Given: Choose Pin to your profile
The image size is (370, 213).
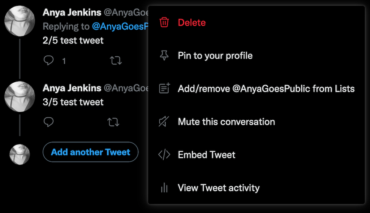Looking at the screenshot, I should (x=215, y=56).
